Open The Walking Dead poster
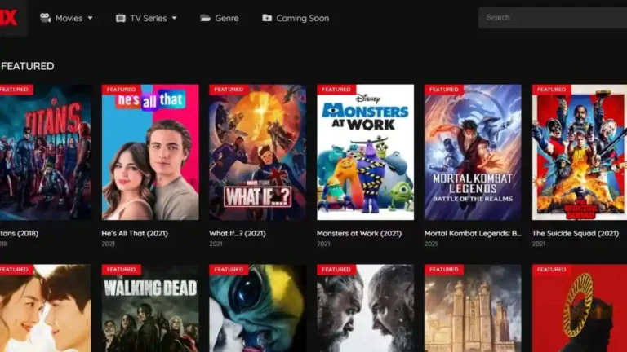Screen dimensions: 627x352 tap(150, 308)
